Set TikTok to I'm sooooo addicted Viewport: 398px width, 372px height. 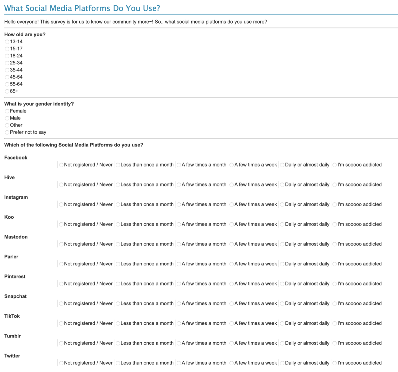click(335, 323)
